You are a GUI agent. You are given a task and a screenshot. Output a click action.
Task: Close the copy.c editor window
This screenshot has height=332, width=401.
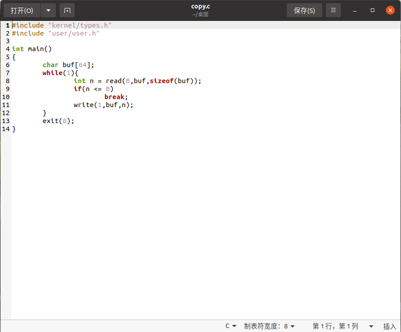(390, 10)
